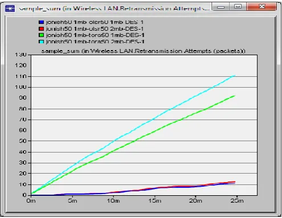Click the window title bar text
Screen dimensions: 282x218
(x=115, y=9)
